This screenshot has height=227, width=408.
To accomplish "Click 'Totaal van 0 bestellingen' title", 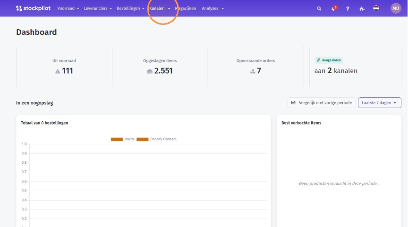I will click(x=44, y=123).
